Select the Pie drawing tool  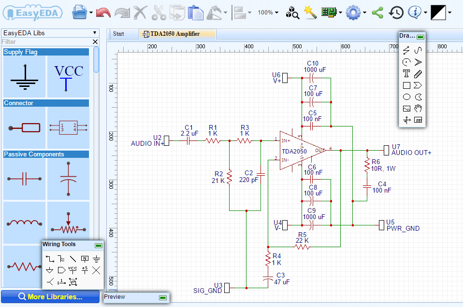coord(418,97)
